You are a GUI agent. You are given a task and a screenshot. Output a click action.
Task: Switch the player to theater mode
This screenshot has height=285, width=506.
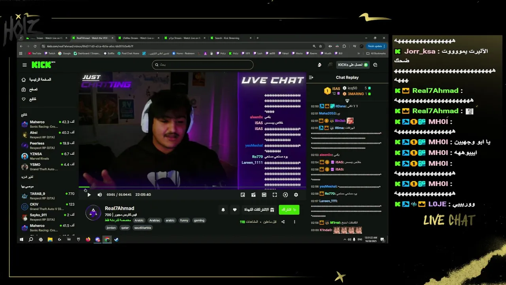264,195
